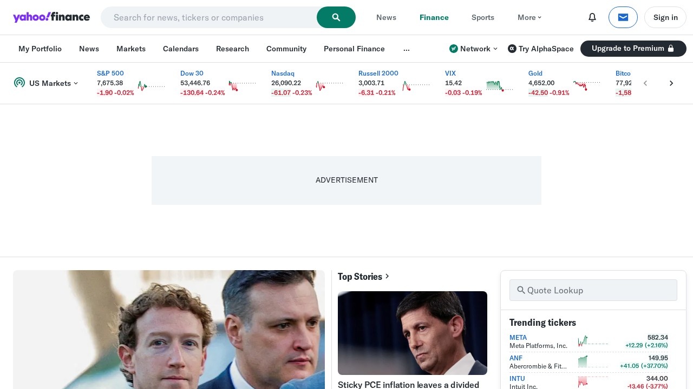Viewport: 693px width, 389px height.
Task: Open the Community navigation tab
Action: click(x=286, y=49)
